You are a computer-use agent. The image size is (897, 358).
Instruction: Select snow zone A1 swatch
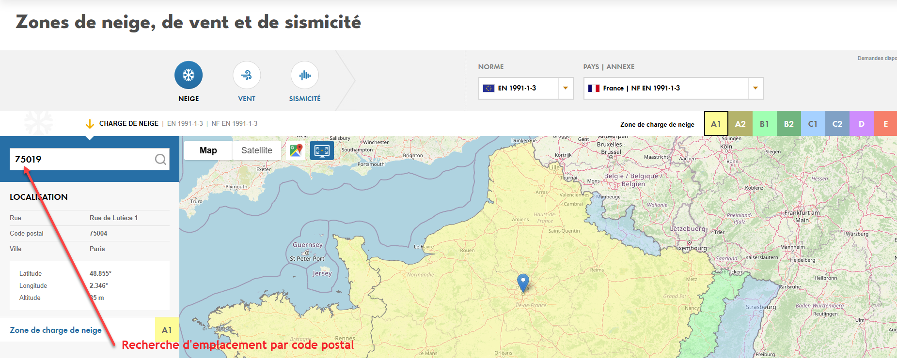(716, 124)
